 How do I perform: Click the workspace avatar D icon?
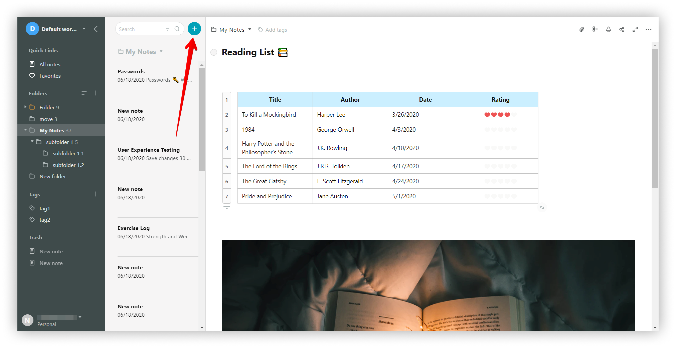tap(32, 29)
